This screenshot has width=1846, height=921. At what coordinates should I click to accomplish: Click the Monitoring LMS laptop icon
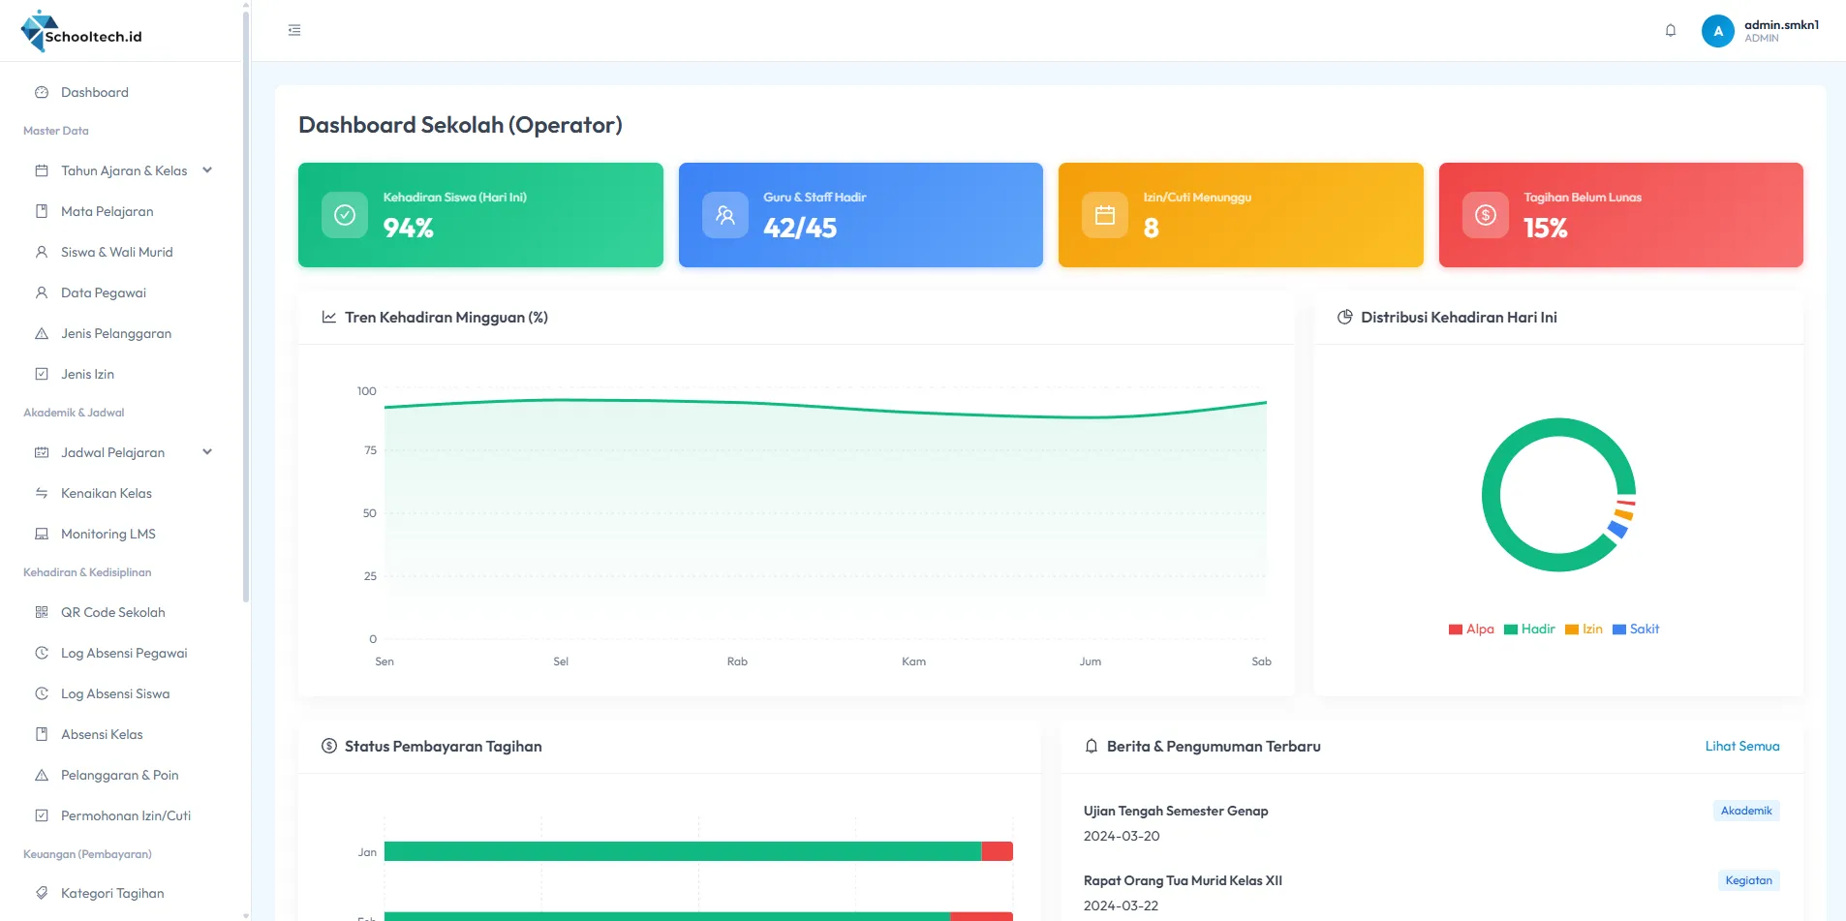click(x=42, y=535)
